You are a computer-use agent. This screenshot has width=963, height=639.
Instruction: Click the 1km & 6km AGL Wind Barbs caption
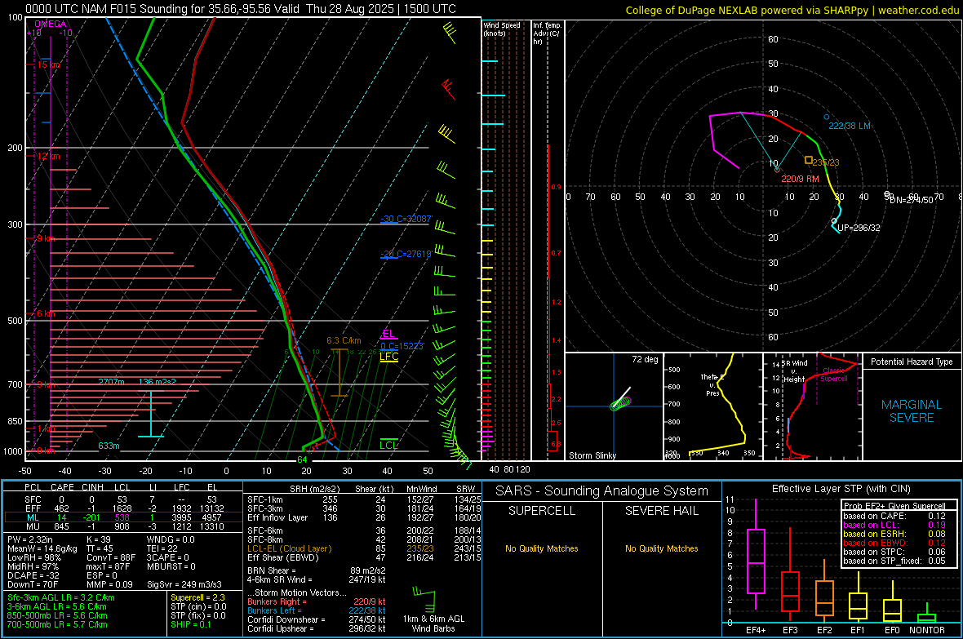pos(433,623)
